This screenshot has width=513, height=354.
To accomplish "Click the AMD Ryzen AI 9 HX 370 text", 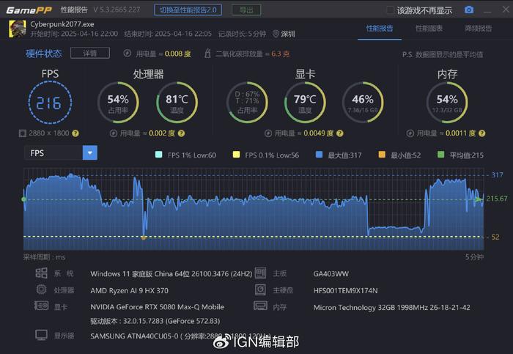I will [x=129, y=290].
